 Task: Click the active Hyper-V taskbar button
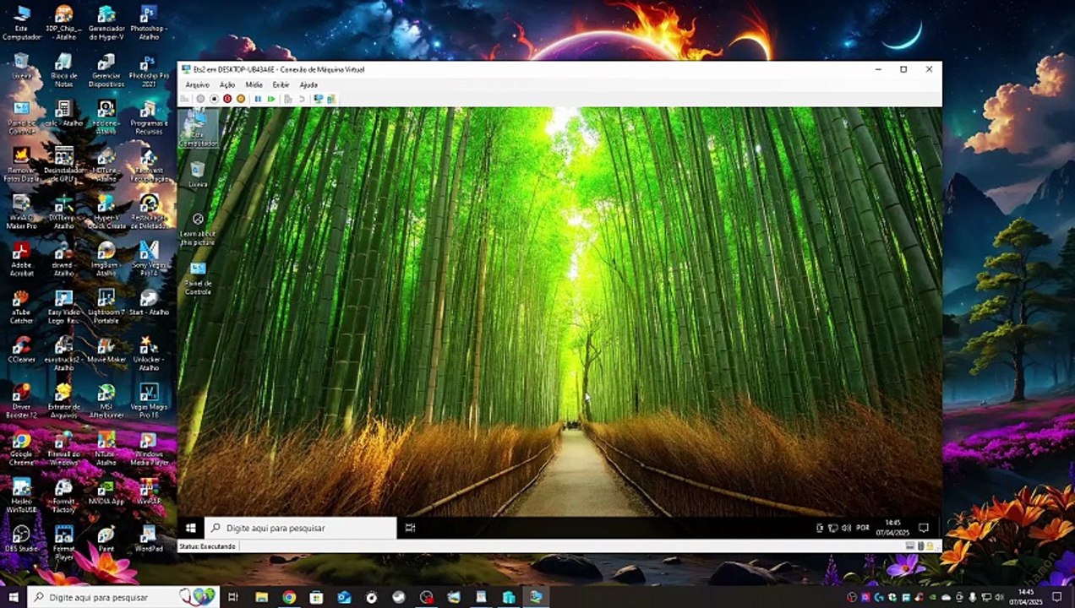tap(536, 597)
